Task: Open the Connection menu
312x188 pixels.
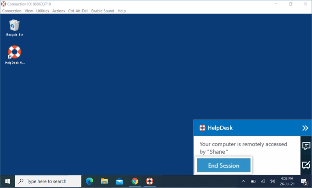Action: pos(12,11)
